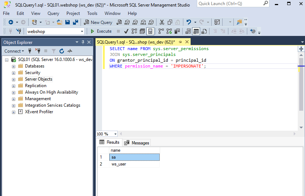This screenshot has height=196, width=305.
Task: Click the New Query button
Action: (98, 23)
